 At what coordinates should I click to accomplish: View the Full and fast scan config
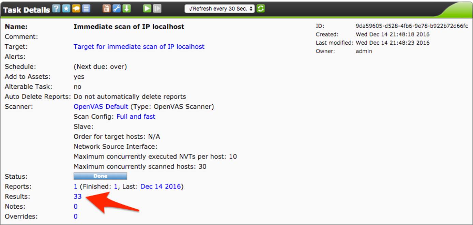tap(136, 116)
